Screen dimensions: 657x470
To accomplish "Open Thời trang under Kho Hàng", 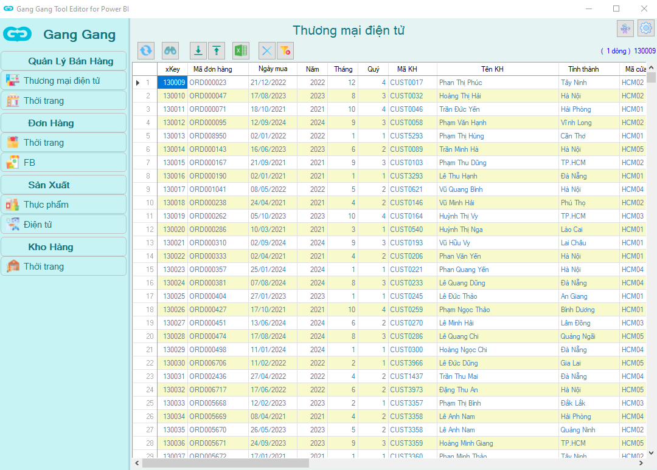I will pos(64,267).
